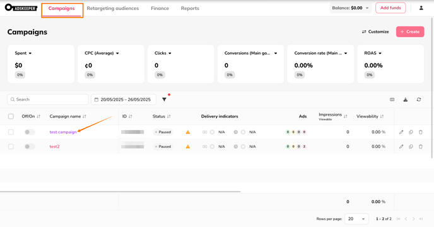This screenshot has width=434, height=227.
Task: Edit the test campaign row
Action: [x=401, y=132]
